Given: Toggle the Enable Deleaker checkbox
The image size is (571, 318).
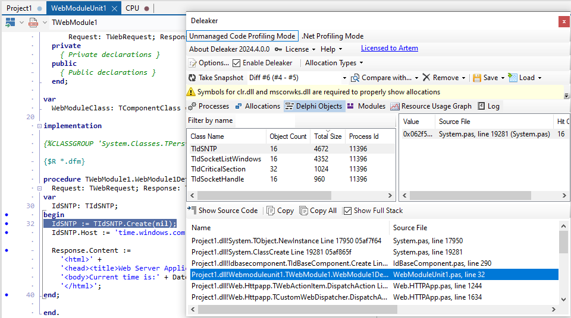Looking at the screenshot, I should coord(236,63).
